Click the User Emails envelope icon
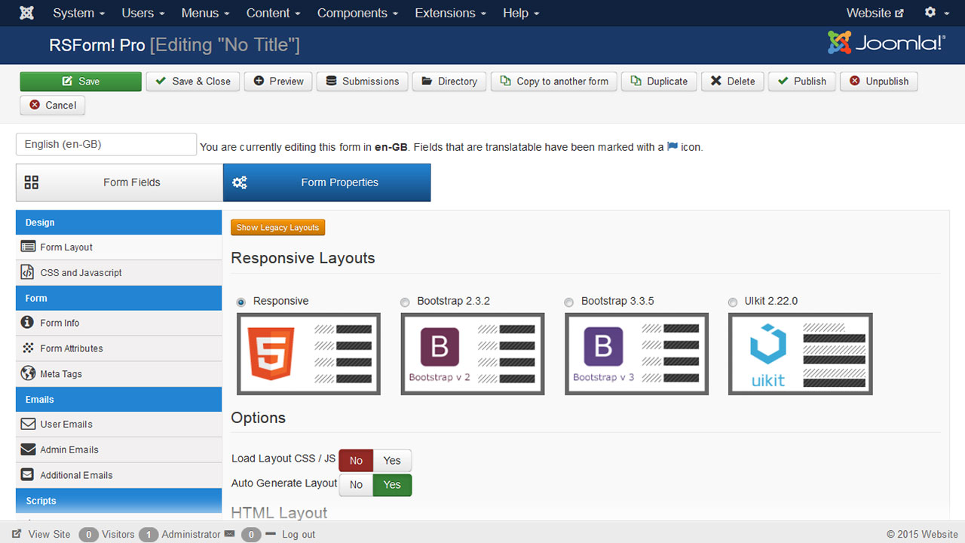The width and height of the screenshot is (965, 543). (x=28, y=424)
